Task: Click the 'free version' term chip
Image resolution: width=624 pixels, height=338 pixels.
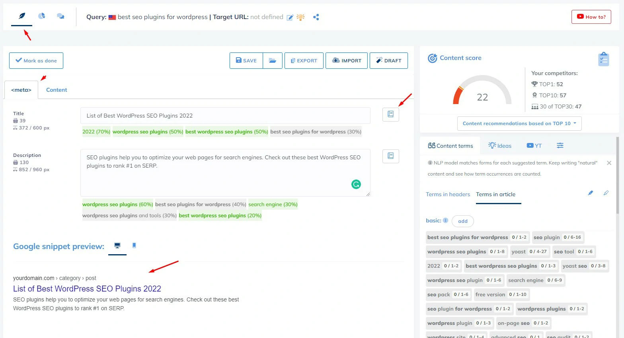Action: [x=501, y=294]
